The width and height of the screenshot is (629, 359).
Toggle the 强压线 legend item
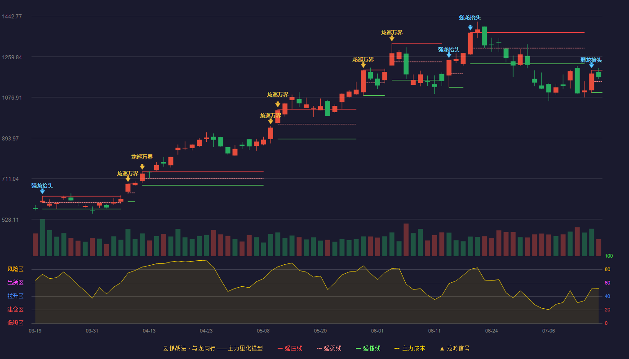290,348
